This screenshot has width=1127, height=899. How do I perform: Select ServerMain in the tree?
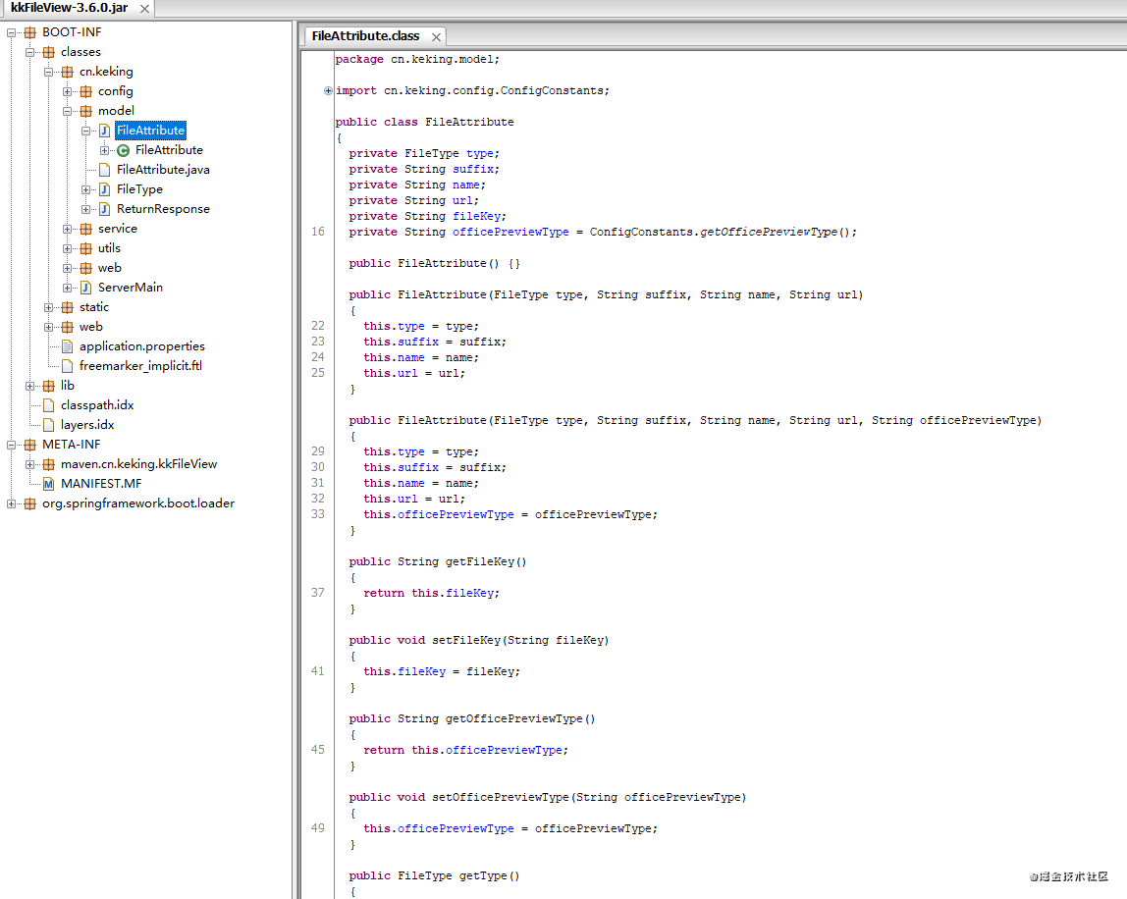pos(131,288)
